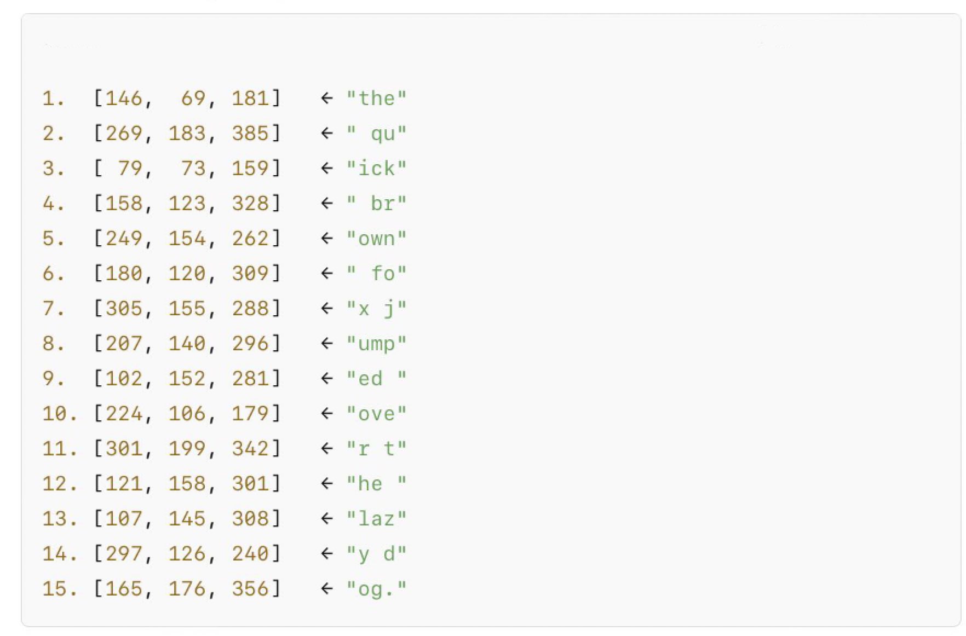Screen dimensions: 966x636
Task: Click the " qu" token string
Action: [376, 134]
